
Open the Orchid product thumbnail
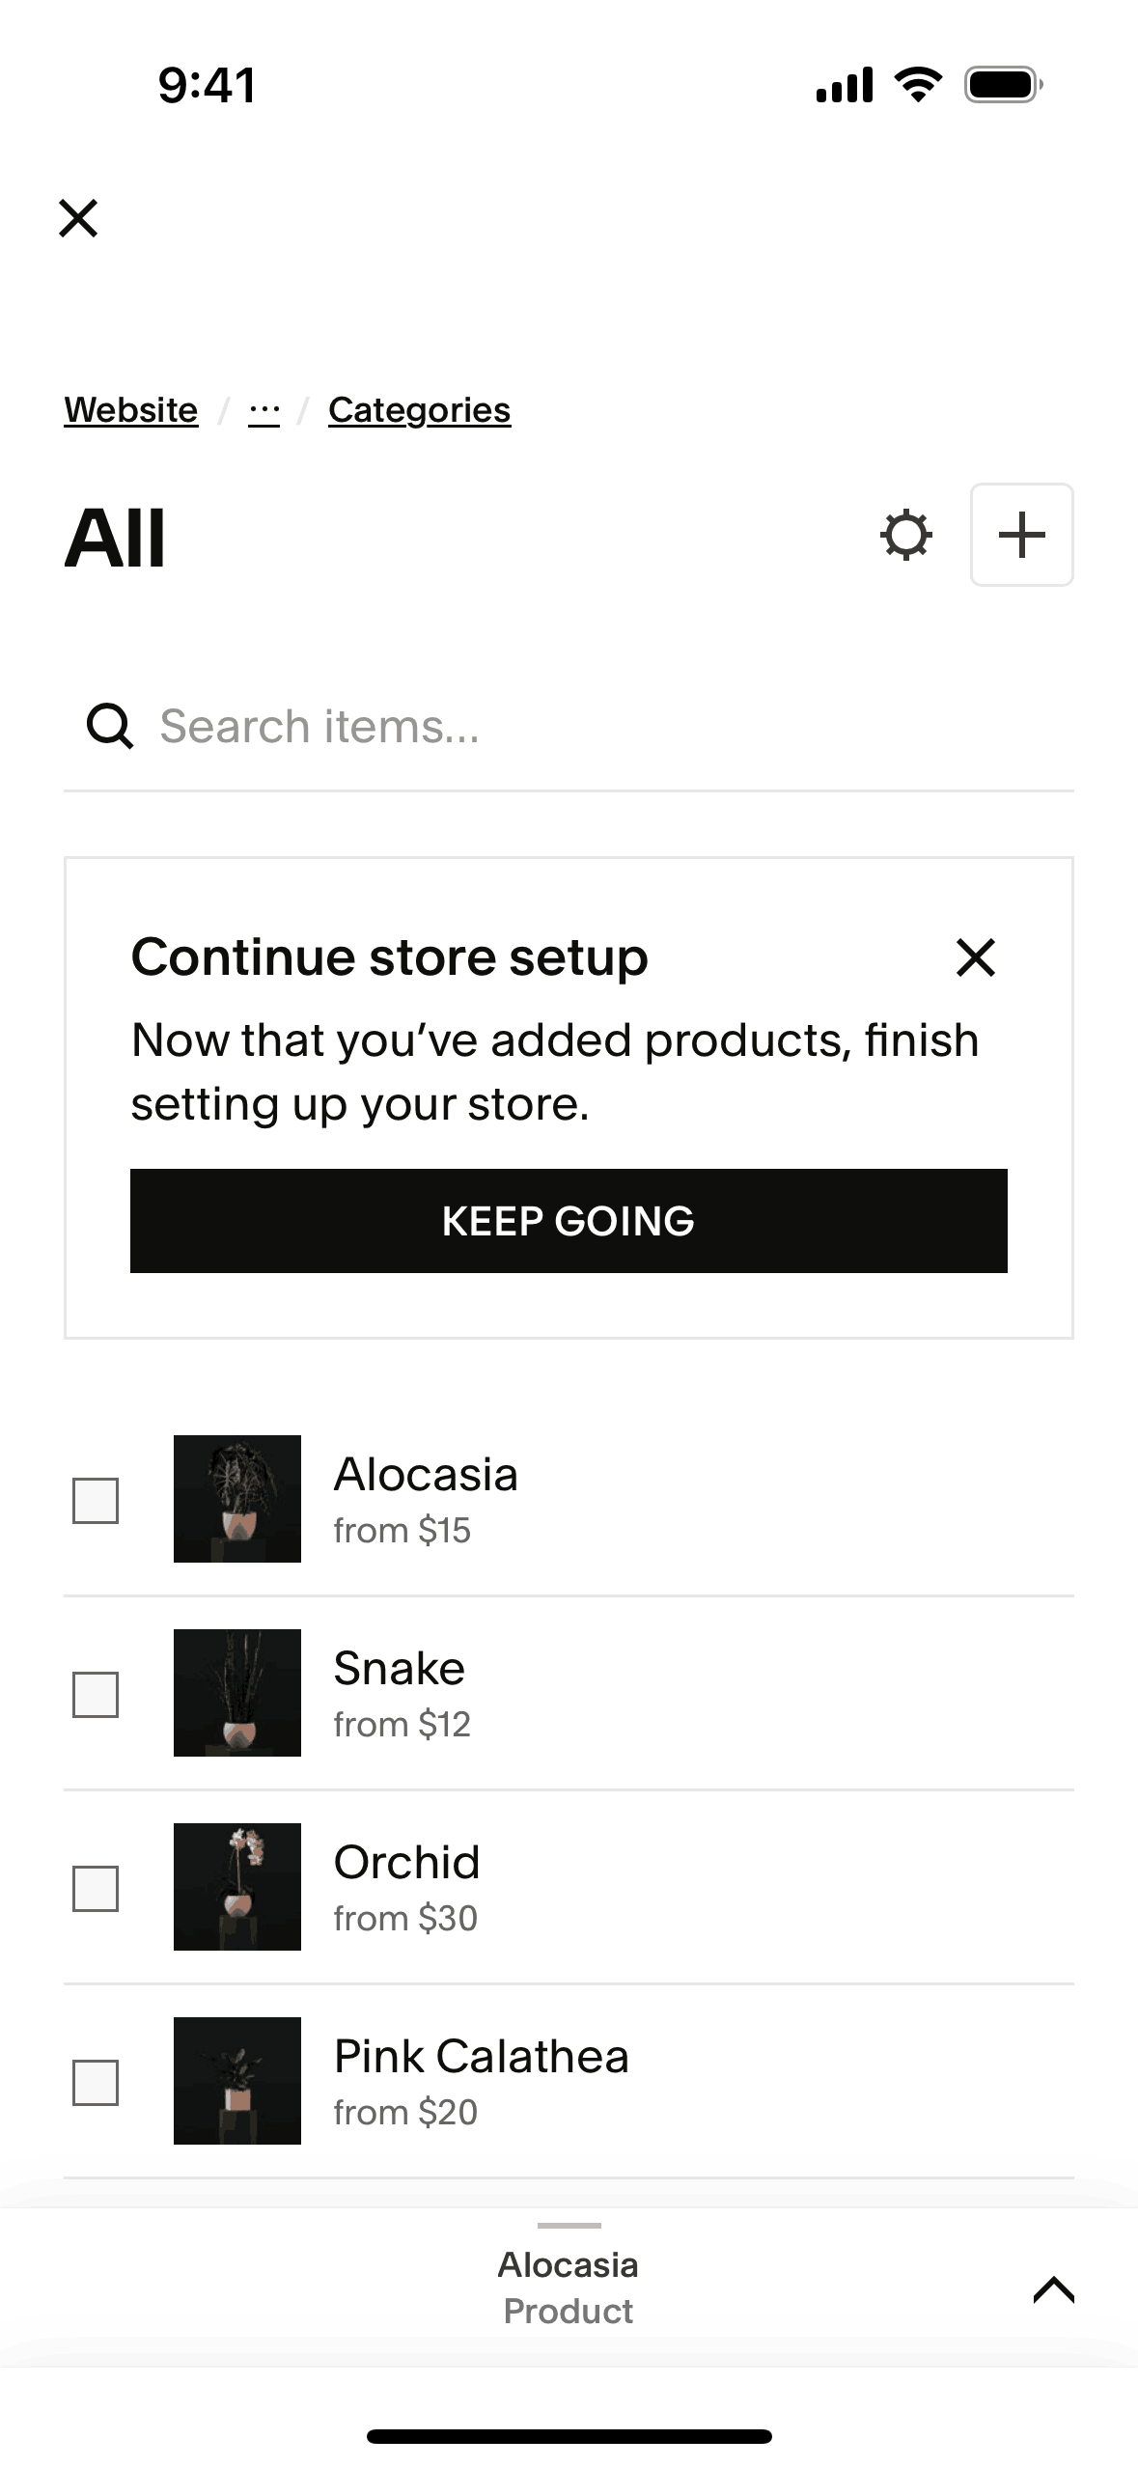[x=237, y=1887]
